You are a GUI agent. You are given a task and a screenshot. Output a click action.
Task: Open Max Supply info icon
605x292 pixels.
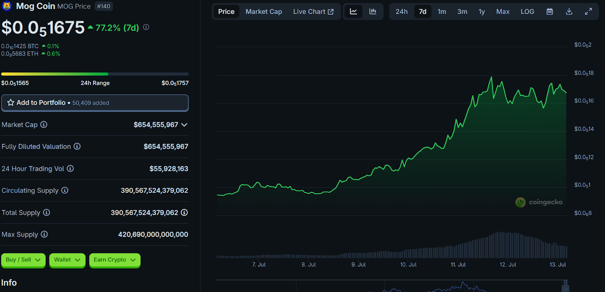(x=44, y=234)
